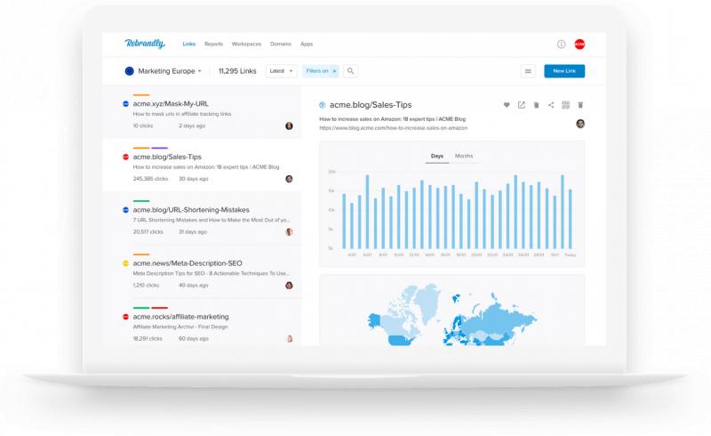Open the QR code icon
Image resolution: width=711 pixels, height=436 pixels.
coord(565,105)
